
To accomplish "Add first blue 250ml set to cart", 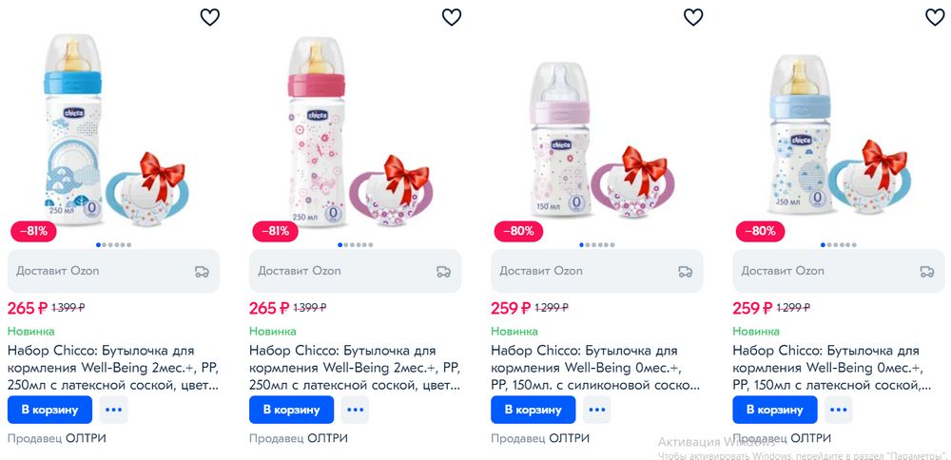I will [49, 410].
